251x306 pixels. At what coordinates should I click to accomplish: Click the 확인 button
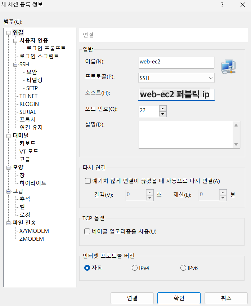click(179, 298)
